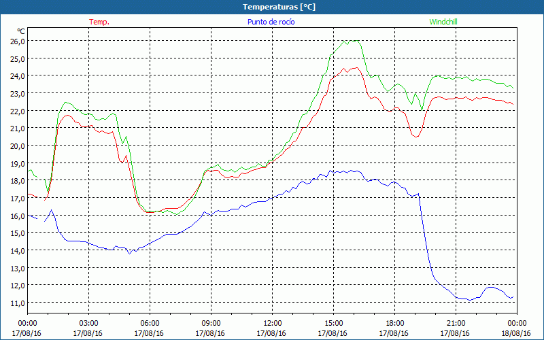The width and height of the screenshot is (544, 340).
Task: Click the 11,0 y-axis value
Action: tap(17, 303)
